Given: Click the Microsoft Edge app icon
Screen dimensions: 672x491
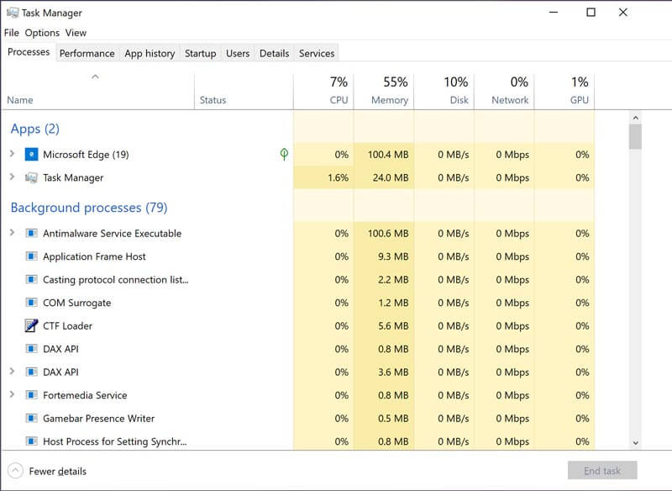Looking at the screenshot, I should tap(31, 155).
